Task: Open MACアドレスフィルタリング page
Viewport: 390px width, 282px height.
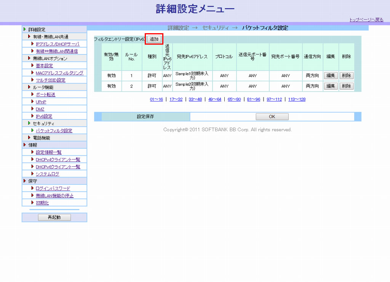Action: pyautogui.click(x=59, y=73)
